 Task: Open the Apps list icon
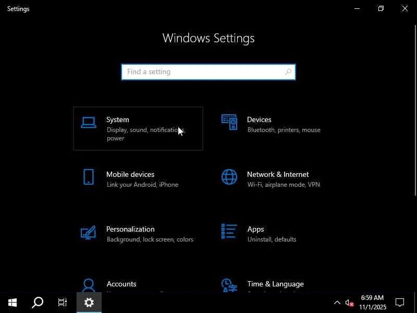[x=229, y=231]
